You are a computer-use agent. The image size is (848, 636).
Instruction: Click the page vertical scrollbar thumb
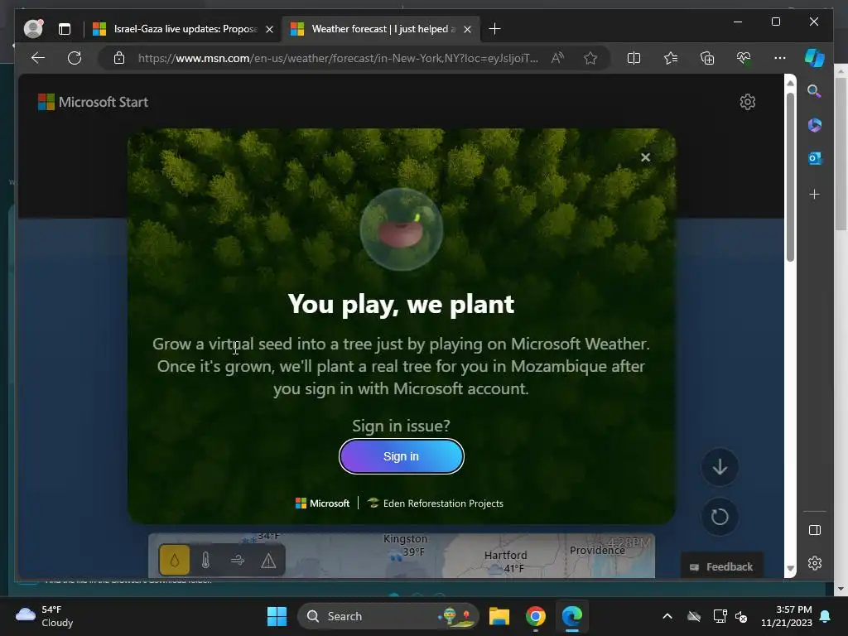pos(790,176)
